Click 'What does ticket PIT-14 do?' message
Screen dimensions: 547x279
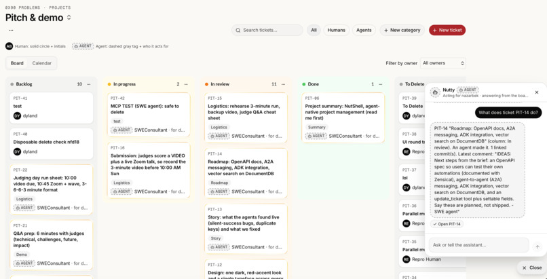pos(508,113)
